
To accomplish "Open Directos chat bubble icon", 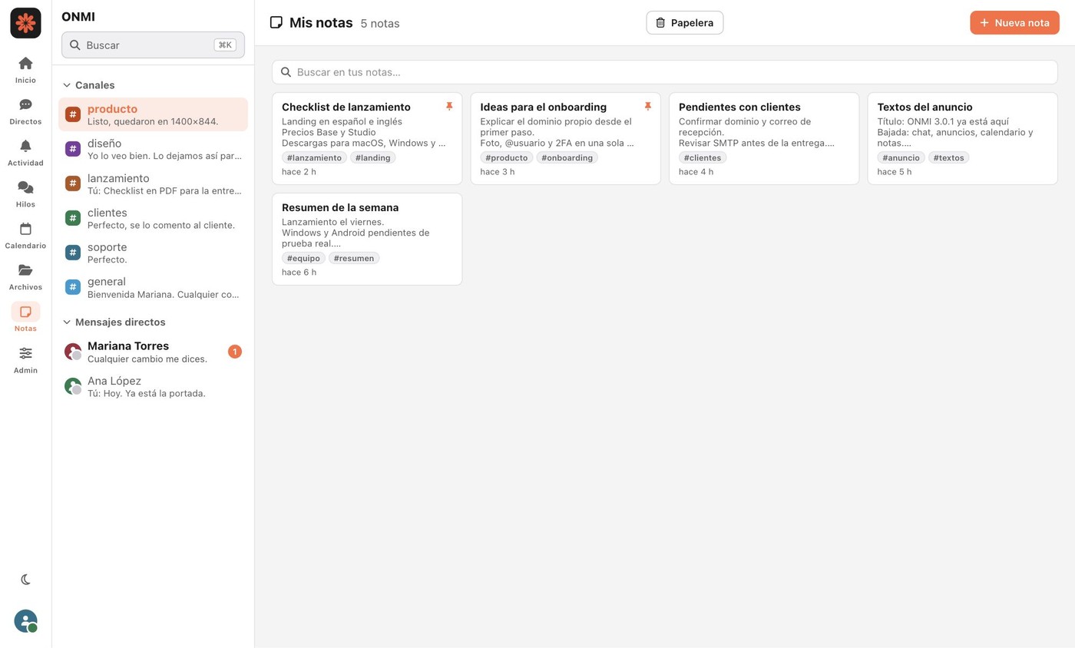I will (25, 104).
